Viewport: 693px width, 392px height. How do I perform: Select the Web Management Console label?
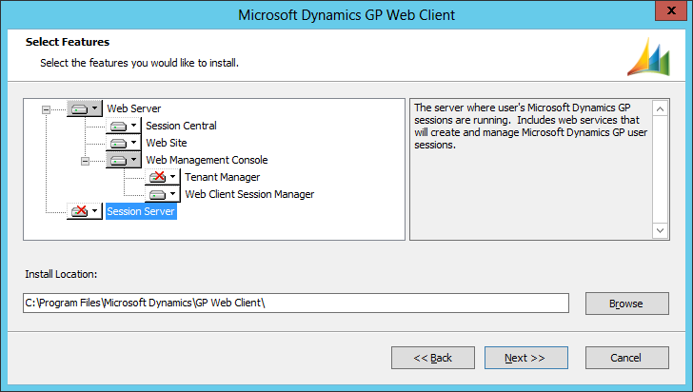coord(207,160)
